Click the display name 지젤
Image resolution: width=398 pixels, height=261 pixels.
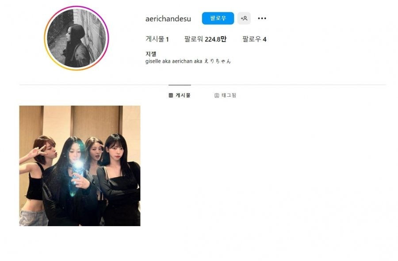pyautogui.click(x=151, y=54)
